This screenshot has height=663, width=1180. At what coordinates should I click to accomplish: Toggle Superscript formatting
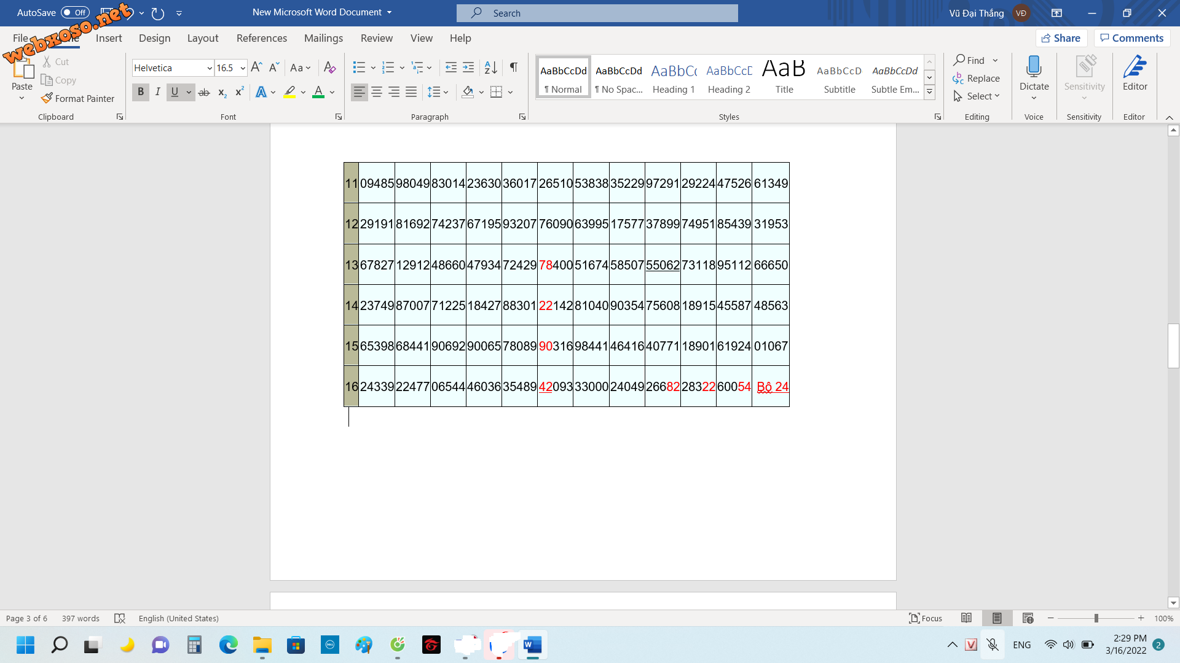[240, 92]
